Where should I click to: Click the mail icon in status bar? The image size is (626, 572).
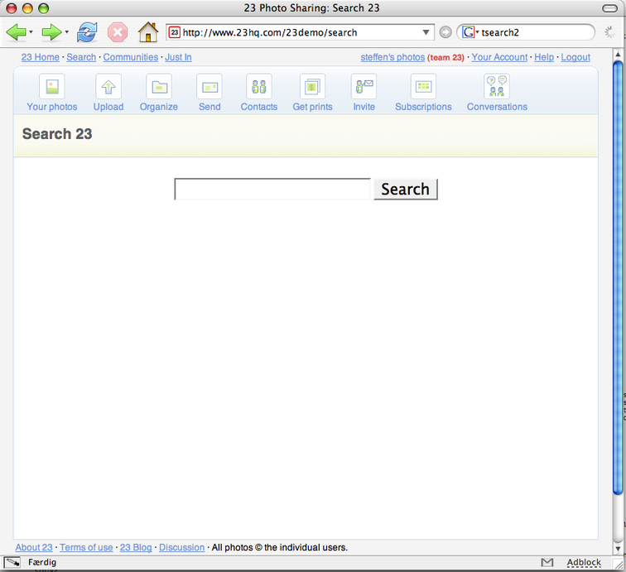click(x=547, y=562)
